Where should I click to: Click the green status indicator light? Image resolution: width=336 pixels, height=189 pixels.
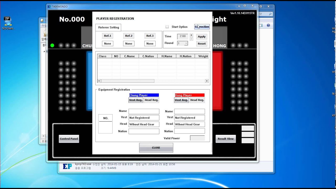52,45
